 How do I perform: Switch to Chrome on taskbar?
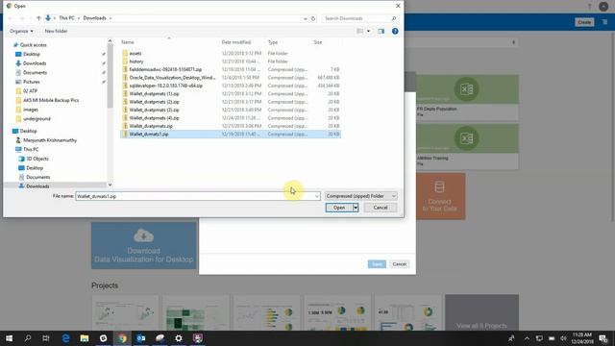tap(122, 338)
